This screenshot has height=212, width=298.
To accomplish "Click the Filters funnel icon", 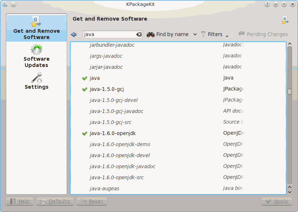I will click(203, 34).
